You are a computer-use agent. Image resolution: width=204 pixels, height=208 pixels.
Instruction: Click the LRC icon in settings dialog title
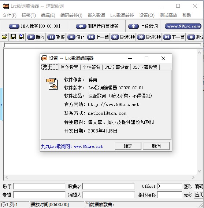pos(44,58)
